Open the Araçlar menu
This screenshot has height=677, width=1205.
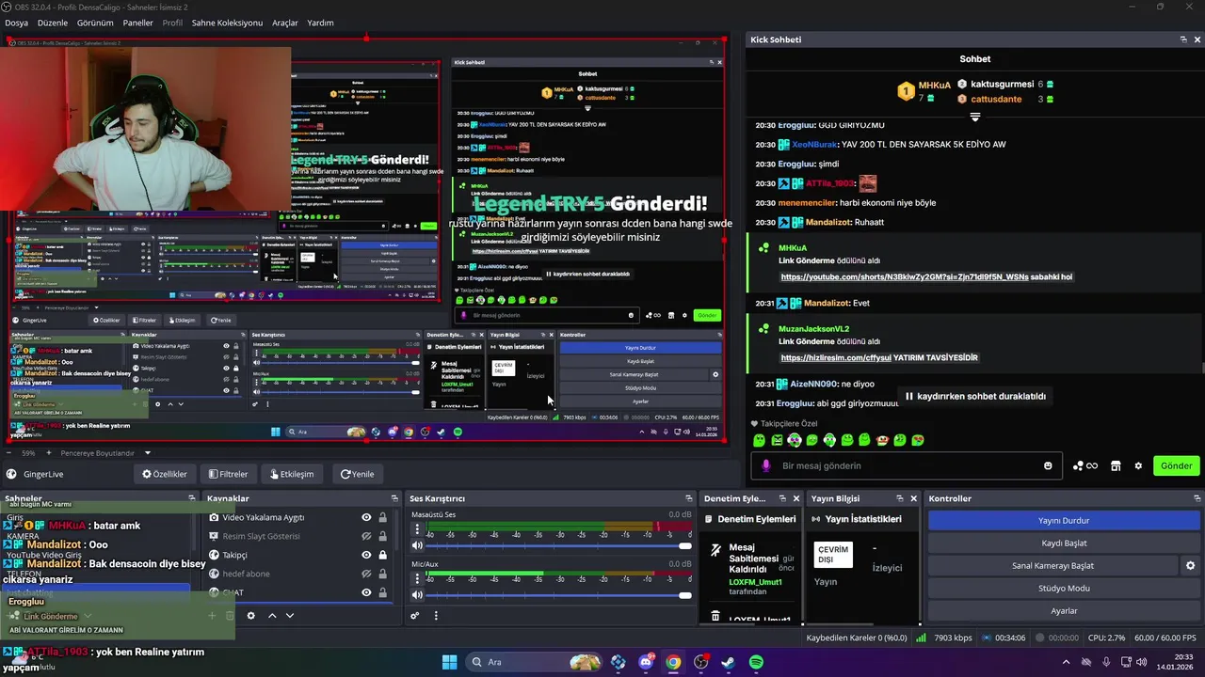(285, 23)
